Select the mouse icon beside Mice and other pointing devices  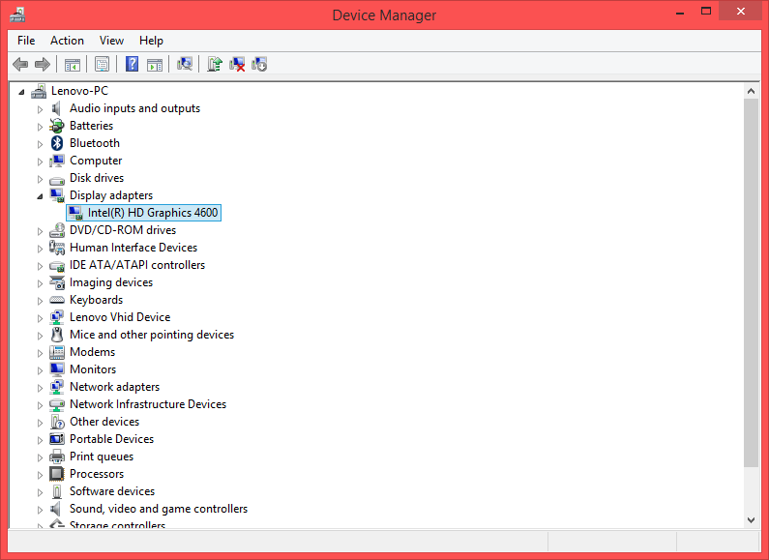(x=57, y=335)
